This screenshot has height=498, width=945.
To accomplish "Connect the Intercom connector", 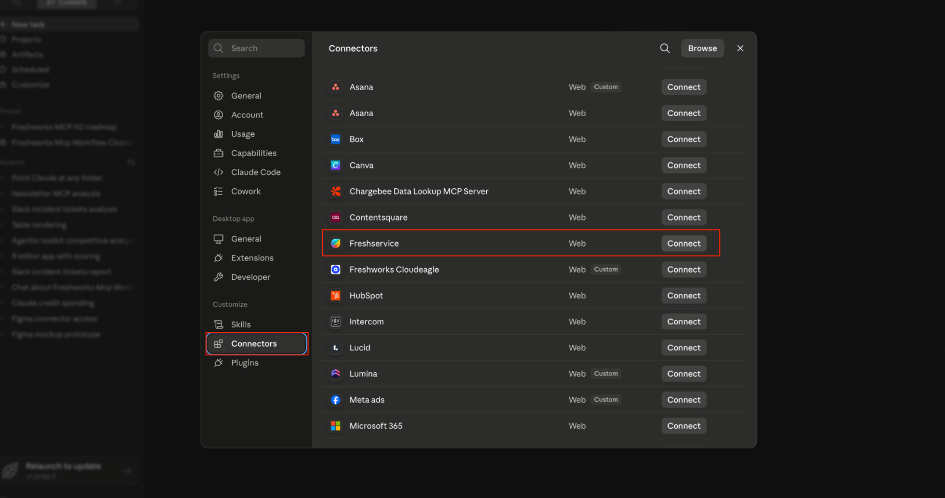I will coord(684,321).
